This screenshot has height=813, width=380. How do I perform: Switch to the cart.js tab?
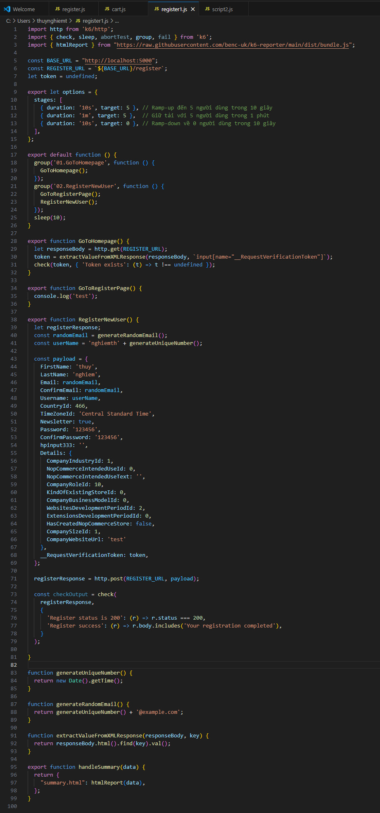click(119, 9)
